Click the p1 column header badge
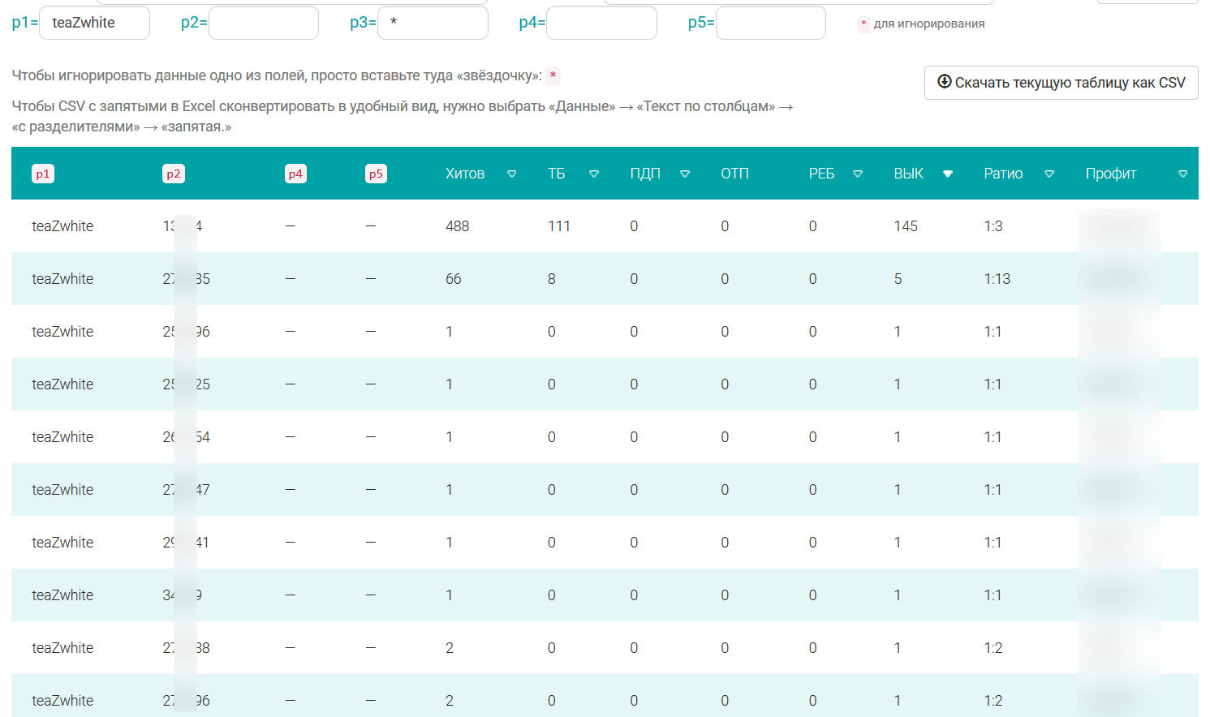The image size is (1210, 717). (x=43, y=174)
